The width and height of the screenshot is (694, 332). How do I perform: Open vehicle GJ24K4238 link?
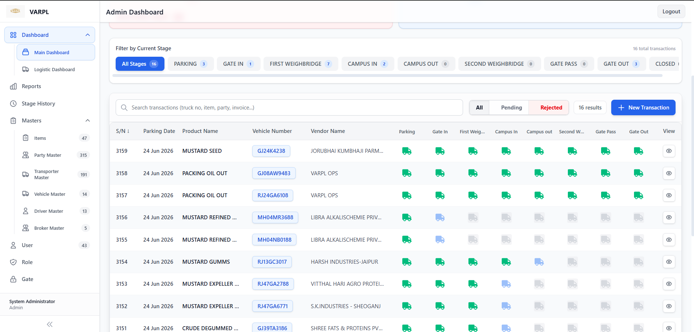pyautogui.click(x=271, y=151)
